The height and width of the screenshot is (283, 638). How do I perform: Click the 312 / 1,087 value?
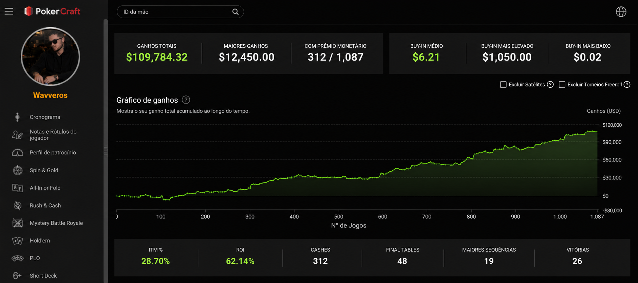point(335,57)
